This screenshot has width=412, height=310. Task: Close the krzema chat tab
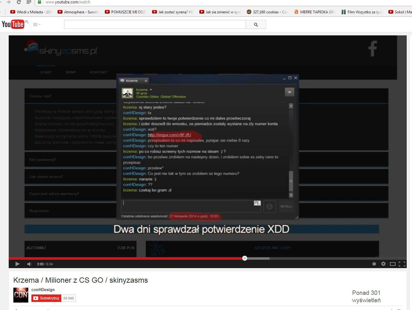[x=146, y=81]
